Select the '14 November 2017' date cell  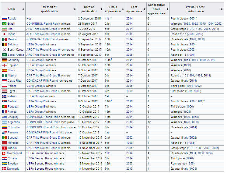pyautogui.click(x=90, y=169)
